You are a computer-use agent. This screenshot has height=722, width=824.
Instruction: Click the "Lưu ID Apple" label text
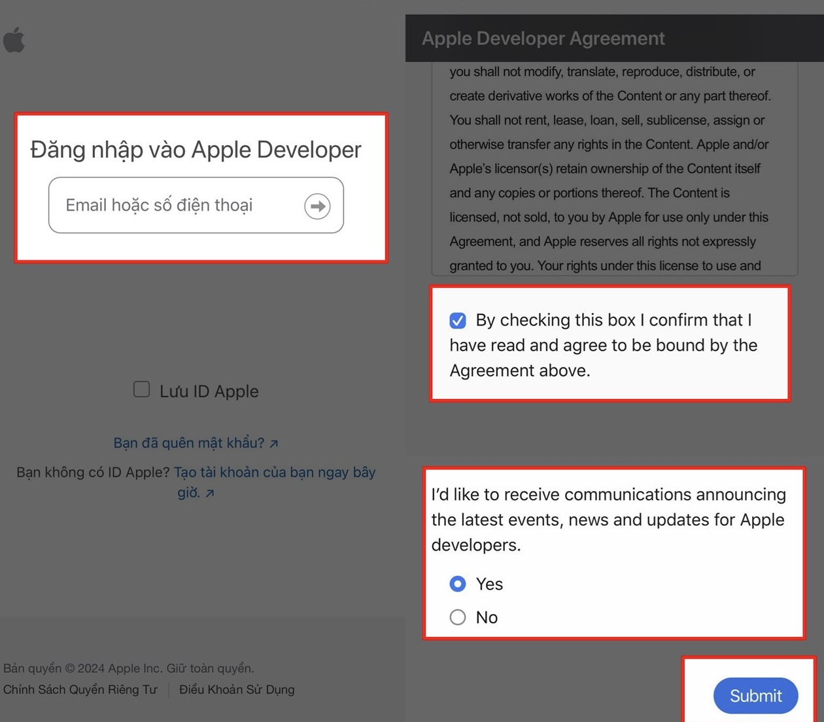coord(209,391)
